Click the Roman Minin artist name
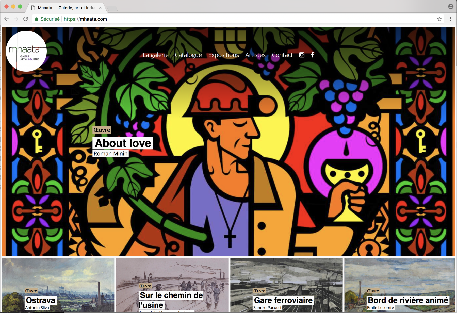457x313 pixels. click(111, 154)
